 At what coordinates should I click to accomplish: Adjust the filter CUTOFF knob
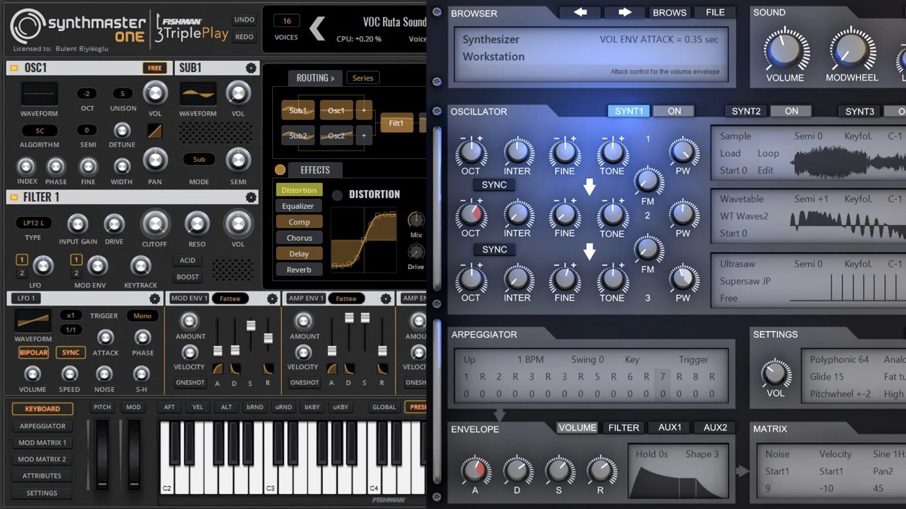(154, 224)
